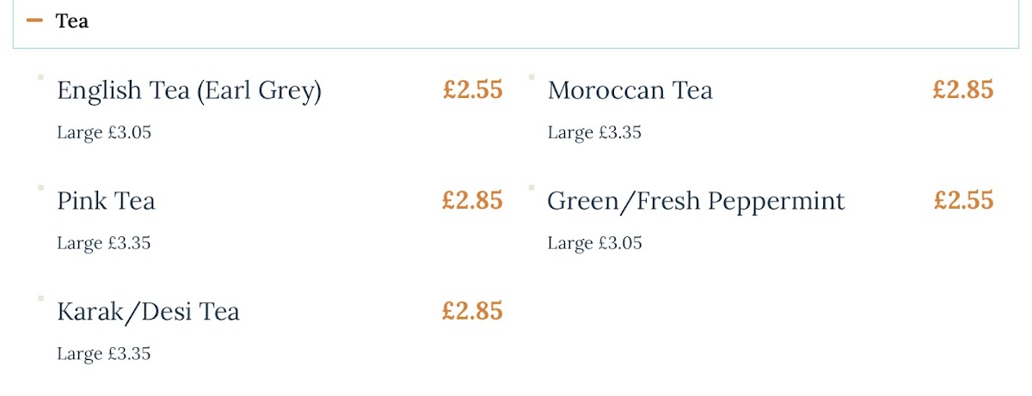The height and width of the screenshot is (396, 1032).
Task: Choose Green/Fresh Peppermint tea item
Action: click(x=696, y=201)
